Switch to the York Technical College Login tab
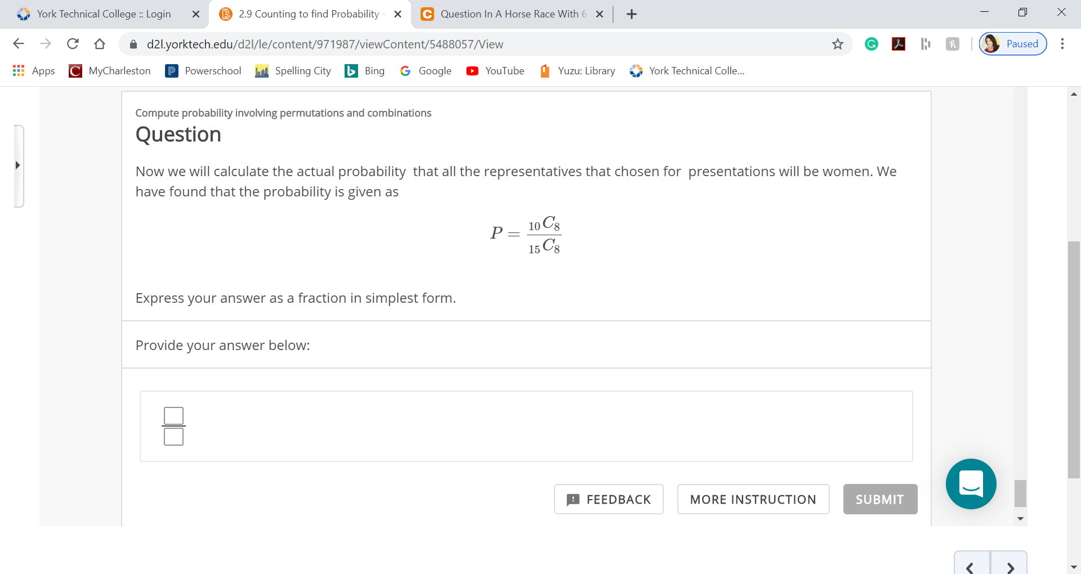Screen dimensions: 1081x574 pyautogui.click(x=101, y=14)
